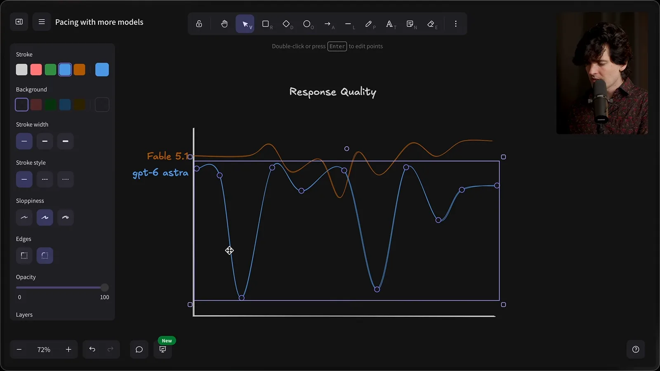The width and height of the screenshot is (660, 371).
Task: Select the Selection arrow tool
Action: pos(245,24)
